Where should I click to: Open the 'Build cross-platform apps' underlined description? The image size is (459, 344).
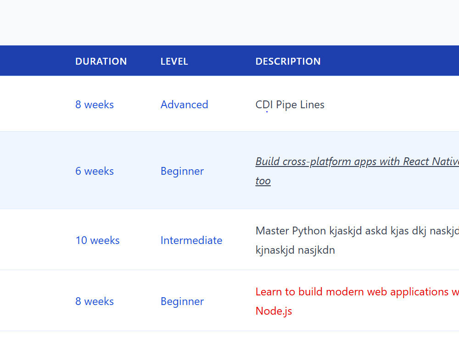click(357, 171)
